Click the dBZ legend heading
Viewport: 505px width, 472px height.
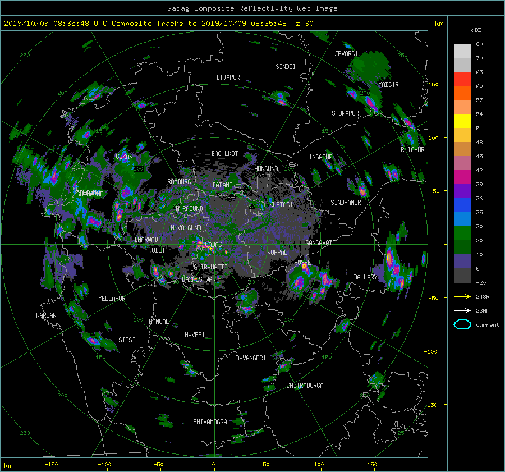click(476, 30)
